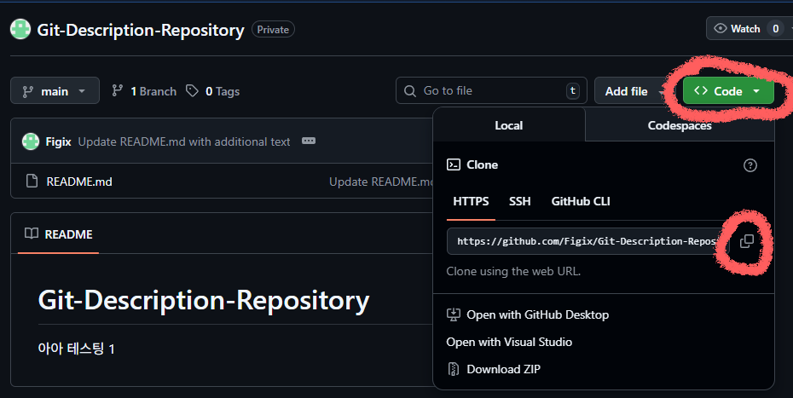Open the main branch selector dropdown

coord(55,91)
